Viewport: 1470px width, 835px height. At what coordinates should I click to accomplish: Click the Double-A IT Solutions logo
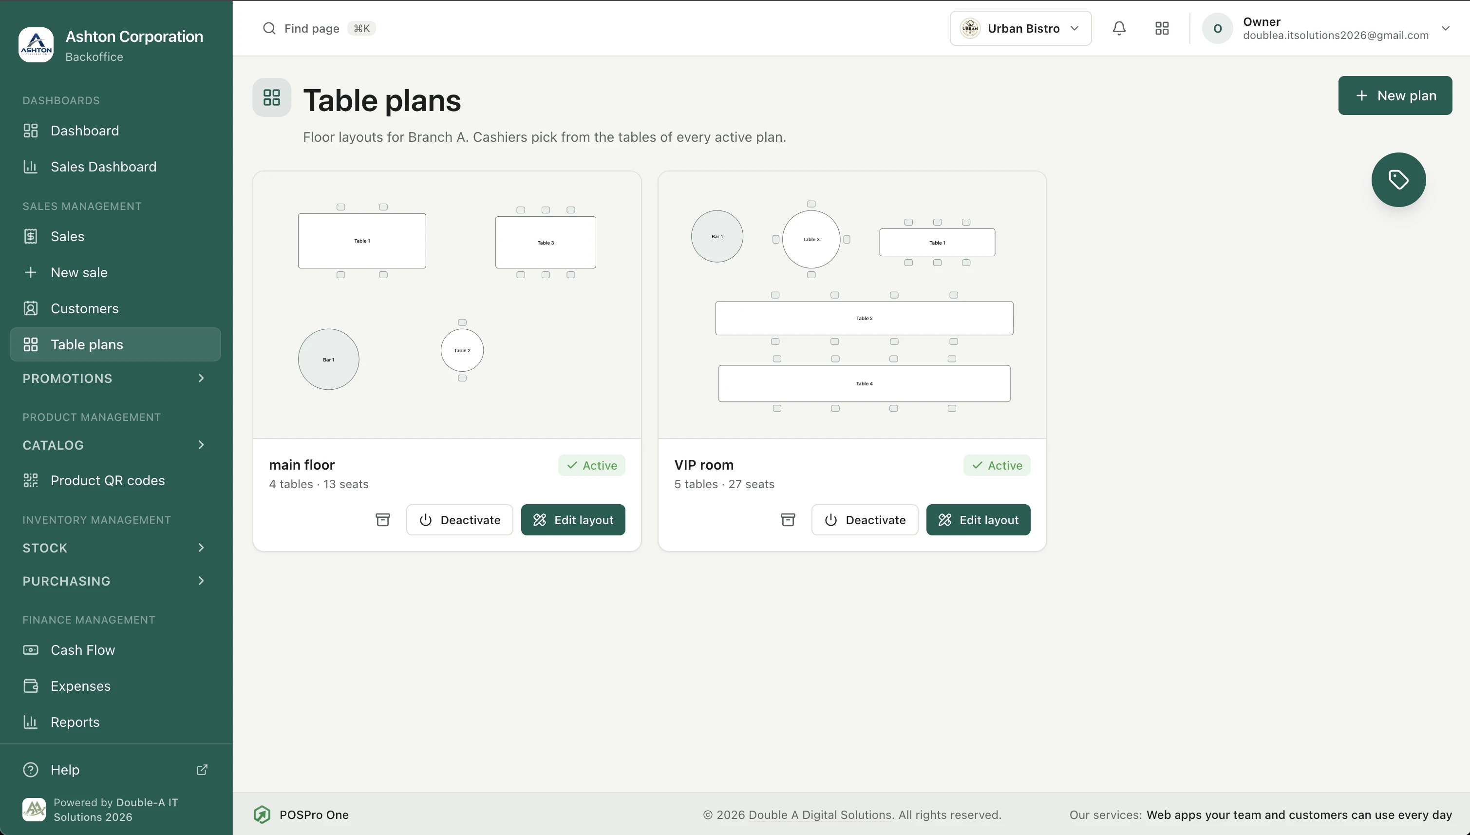[34, 809]
